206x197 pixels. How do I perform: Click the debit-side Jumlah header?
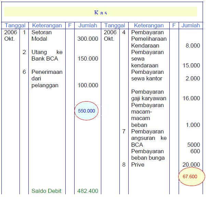[x=88, y=25]
